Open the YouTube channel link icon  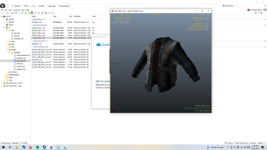[249, 10]
